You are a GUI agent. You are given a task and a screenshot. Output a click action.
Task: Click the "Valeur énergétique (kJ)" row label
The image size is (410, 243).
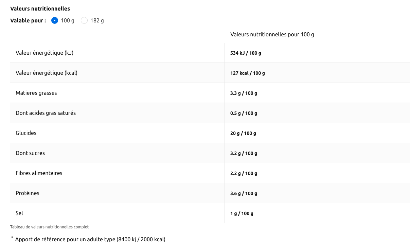44,53
